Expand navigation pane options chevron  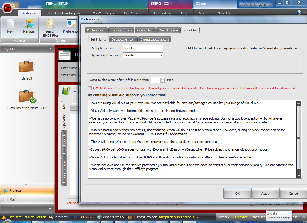pyautogui.click(x=50, y=209)
